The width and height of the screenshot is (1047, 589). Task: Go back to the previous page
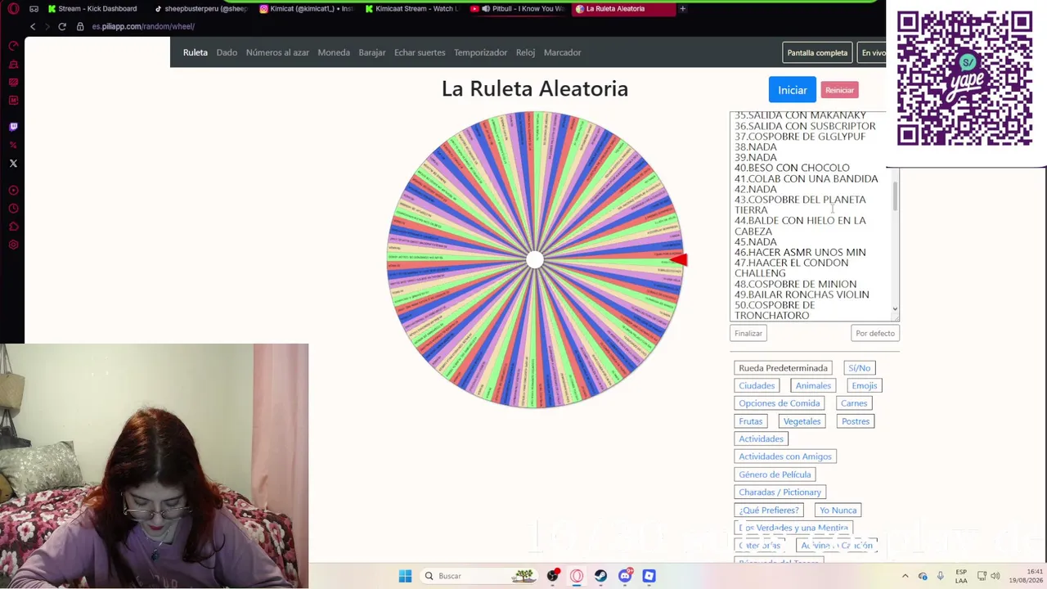33,26
